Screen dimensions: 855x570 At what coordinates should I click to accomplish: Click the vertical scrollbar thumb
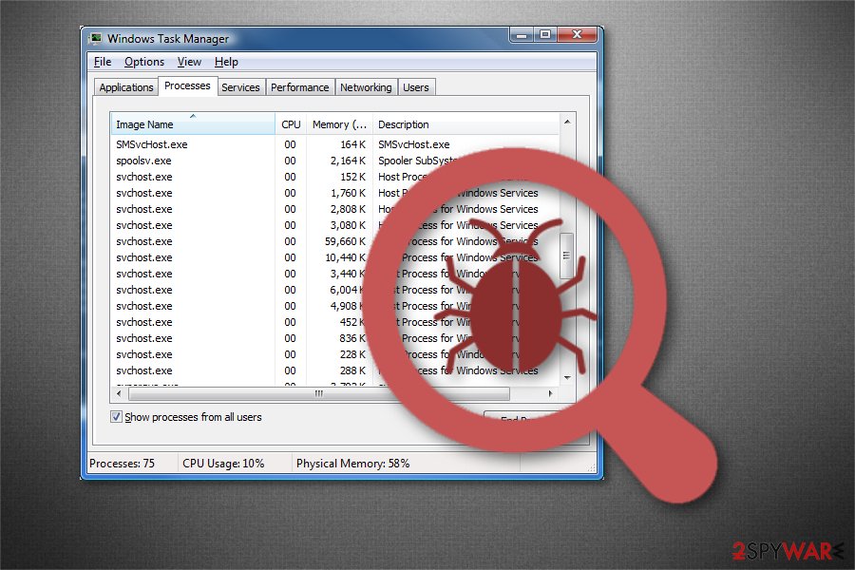[x=567, y=256]
